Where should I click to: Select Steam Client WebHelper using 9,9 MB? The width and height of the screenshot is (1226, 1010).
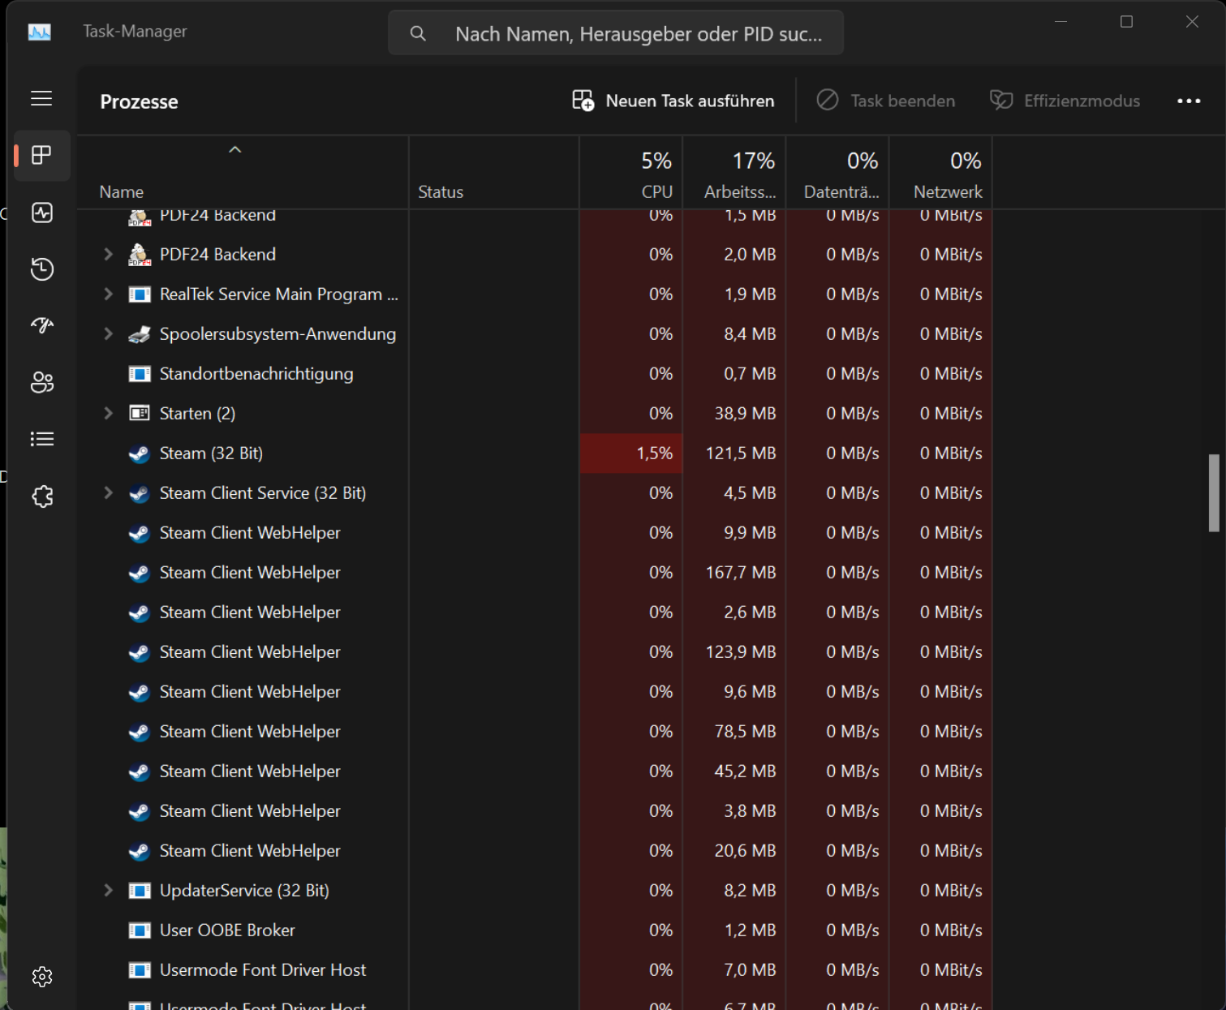[250, 533]
